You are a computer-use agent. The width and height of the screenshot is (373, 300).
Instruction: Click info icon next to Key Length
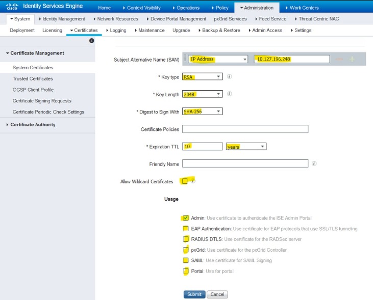pos(229,94)
